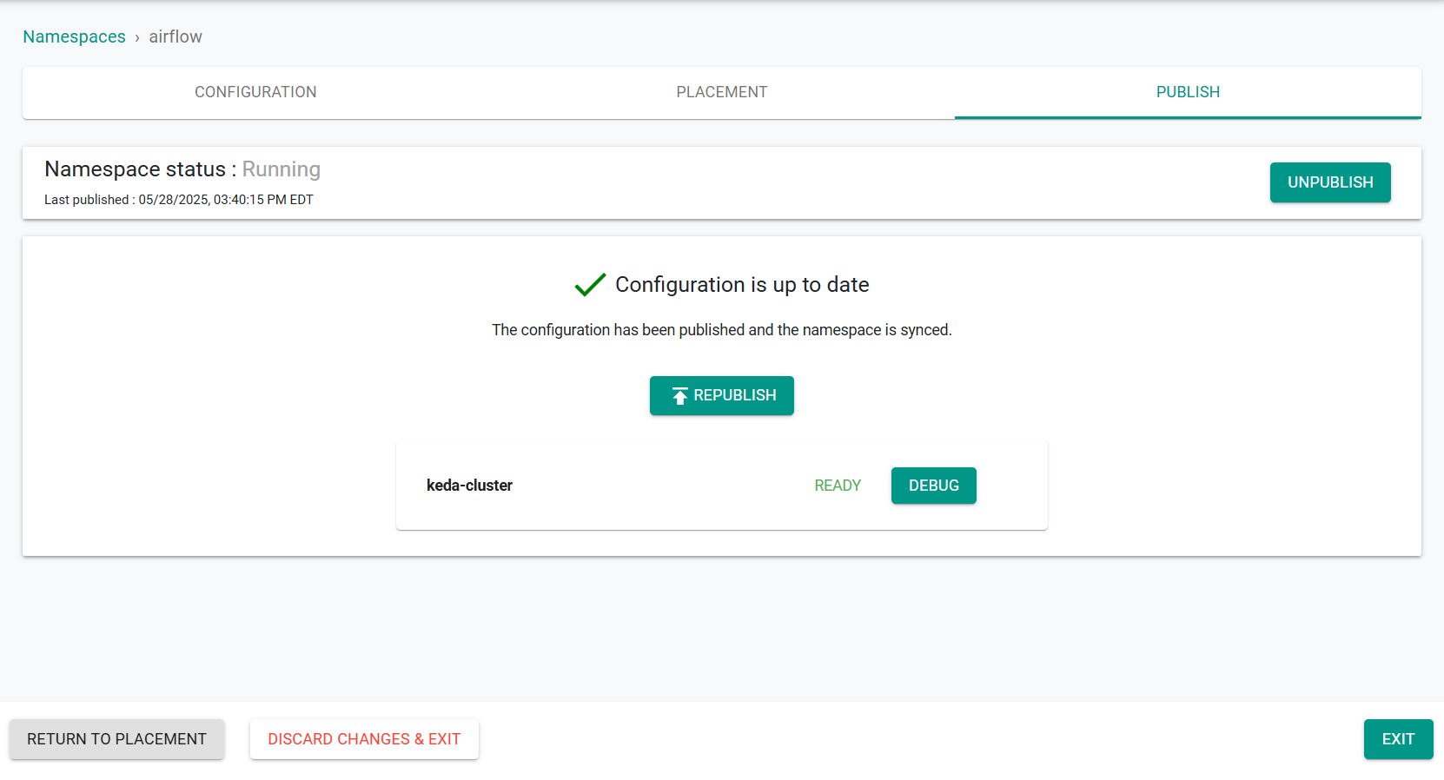Click the Exit button
The width and height of the screenshot is (1444, 780).
1398,739
